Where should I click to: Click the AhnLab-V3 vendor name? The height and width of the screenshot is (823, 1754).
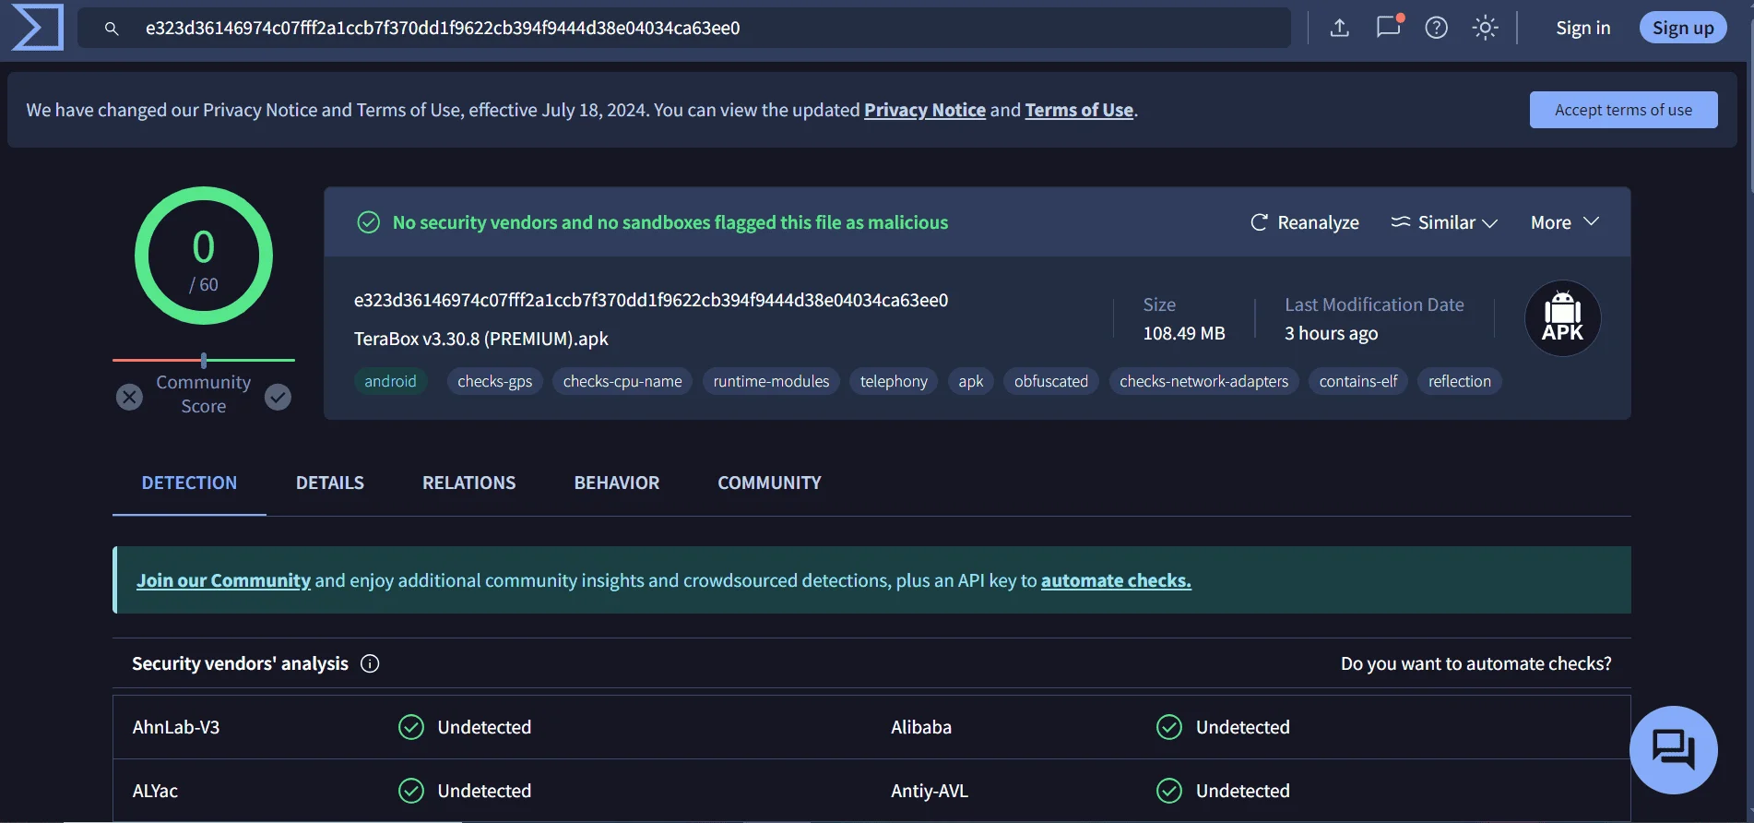click(x=176, y=727)
